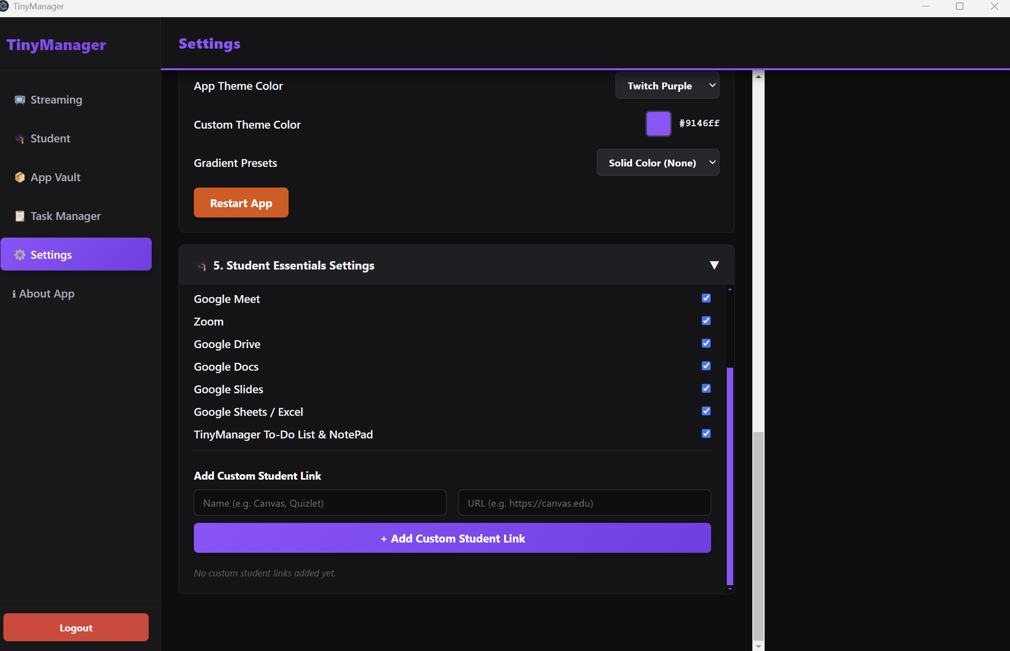Click the main settings vertical scrollbar thumb
This screenshot has height=651, width=1010.
click(x=759, y=536)
